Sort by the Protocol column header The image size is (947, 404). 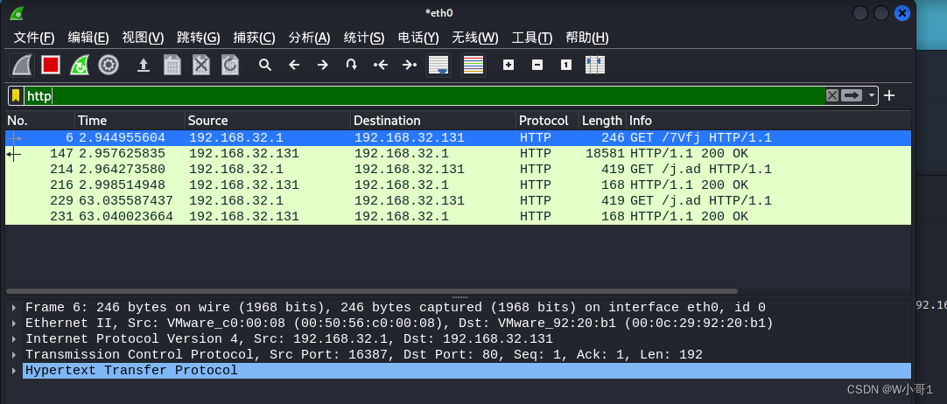click(547, 121)
